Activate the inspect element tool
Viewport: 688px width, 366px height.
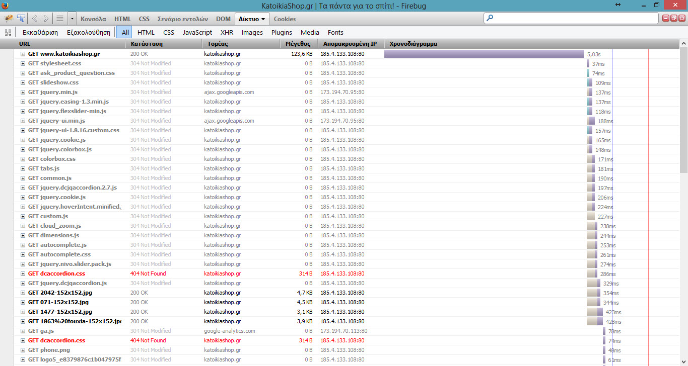[x=21, y=19]
